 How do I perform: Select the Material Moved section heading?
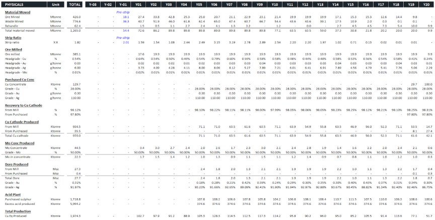(18, 12)
